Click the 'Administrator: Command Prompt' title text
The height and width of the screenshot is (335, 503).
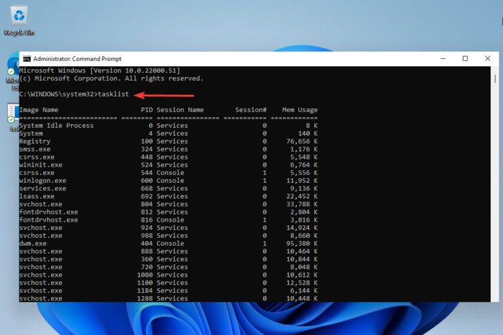click(x=77, y=59)
